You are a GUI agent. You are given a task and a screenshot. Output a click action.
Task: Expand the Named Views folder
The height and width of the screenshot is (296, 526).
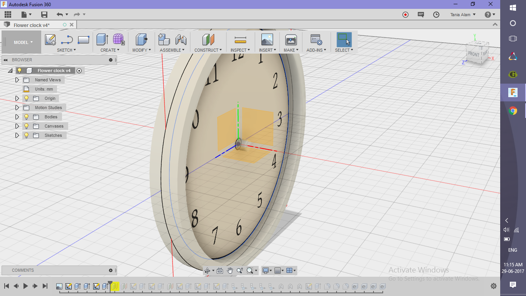click(x=17, y=80)
